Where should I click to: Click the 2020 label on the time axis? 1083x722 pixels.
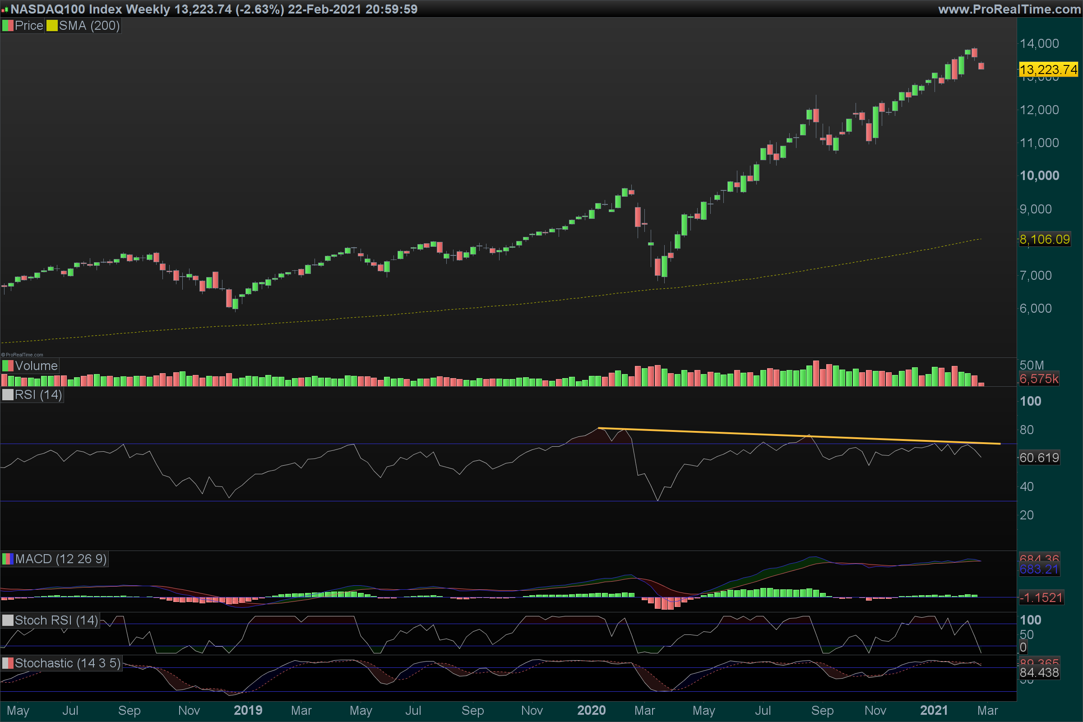(x=591, y=710)
